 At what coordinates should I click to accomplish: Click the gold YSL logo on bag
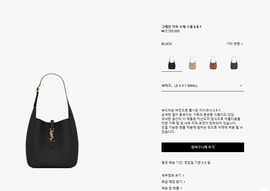coord(52,135)
